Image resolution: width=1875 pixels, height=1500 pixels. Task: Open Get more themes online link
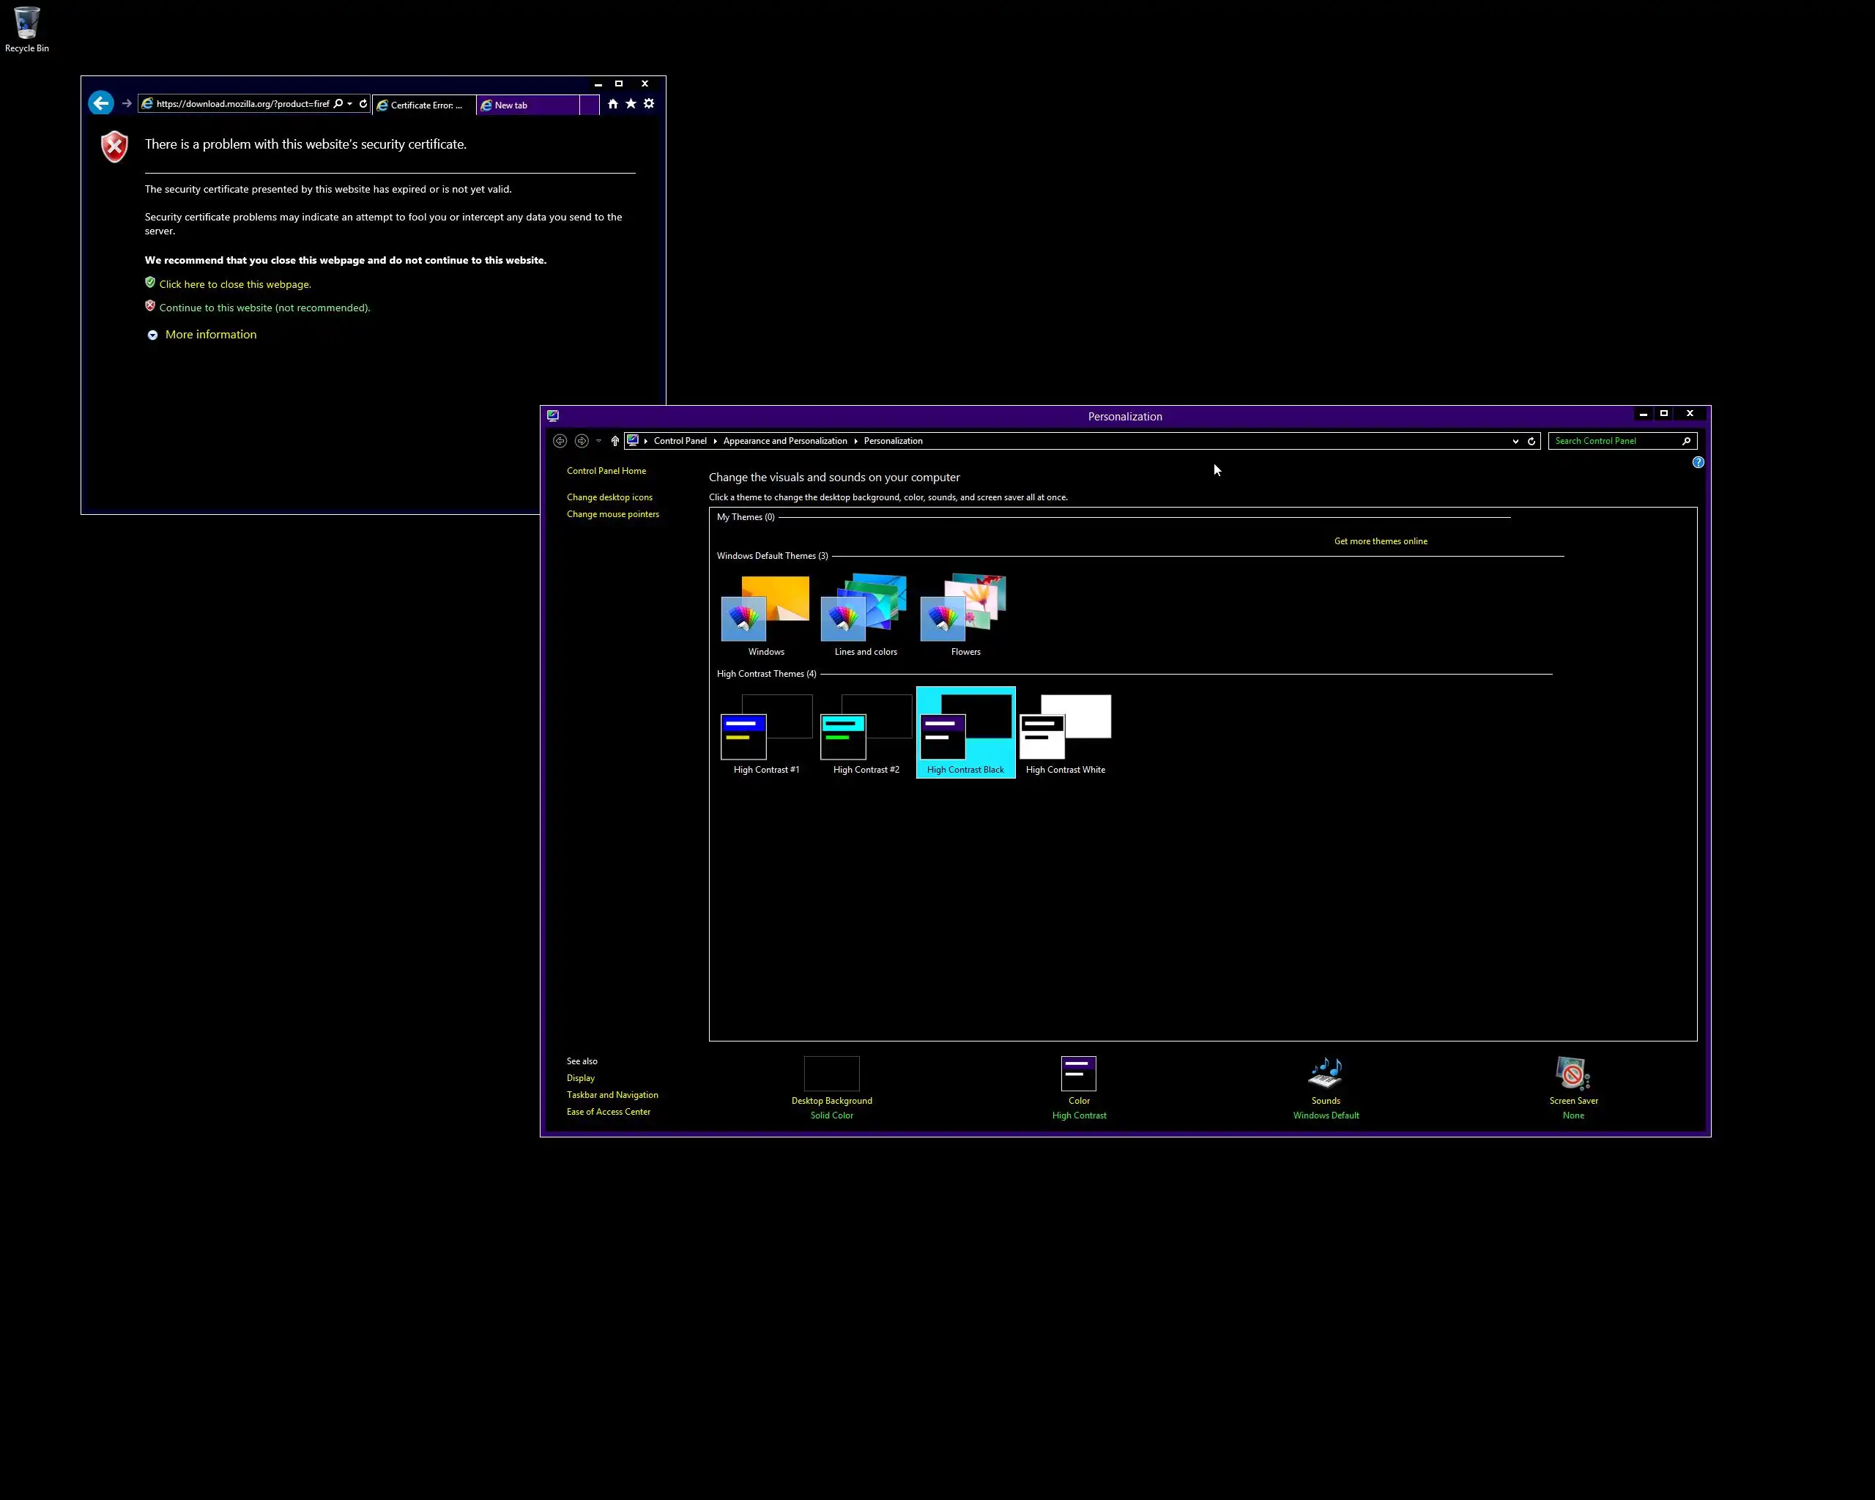(1380, 541)
